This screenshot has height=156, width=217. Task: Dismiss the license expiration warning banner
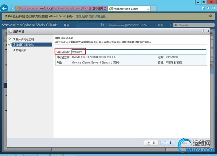click(210, 16)
